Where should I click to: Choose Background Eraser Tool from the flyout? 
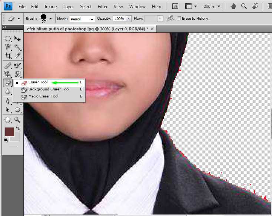click(x=49, y=89)
